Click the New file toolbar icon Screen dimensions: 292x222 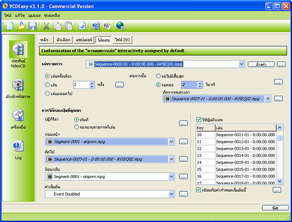coord(10,25)
